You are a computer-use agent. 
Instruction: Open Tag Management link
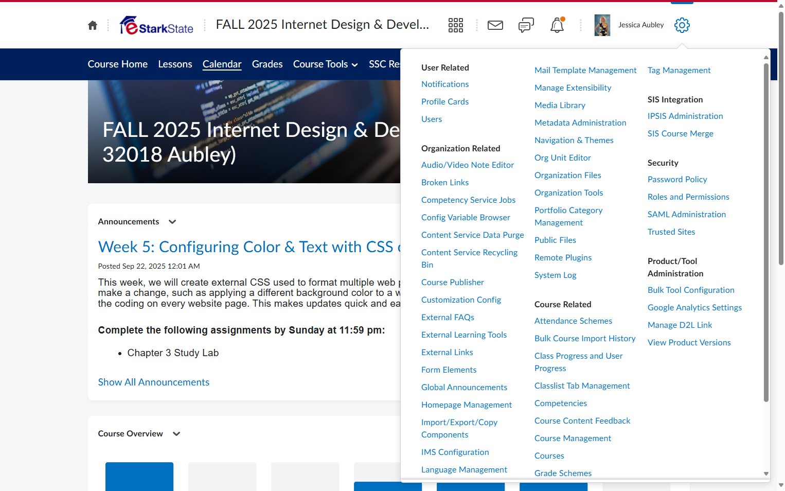tap(679, 71)
